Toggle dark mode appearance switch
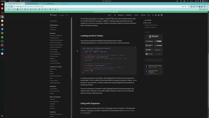The height and width of the screenshot is (118, 209). (149, 15)
